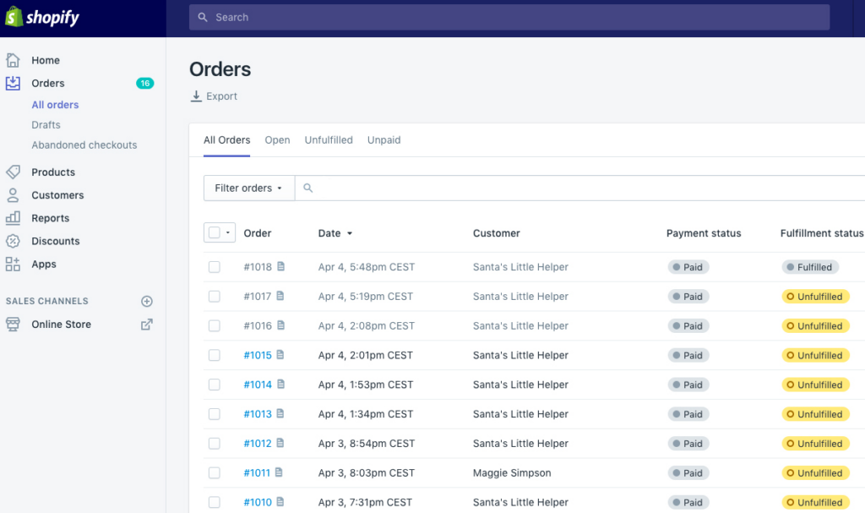Viewport: 865px width, 513px height.
Task: Click the 16 badge next to Orders
Action: pyautogui.click(x=144, y=84)
